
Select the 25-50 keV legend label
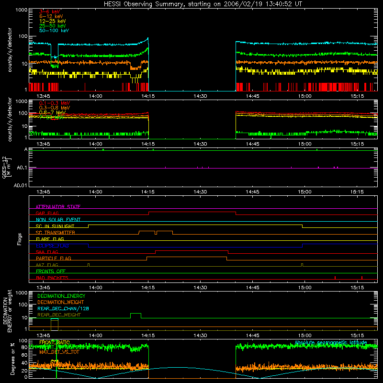(x=53, y=26)
